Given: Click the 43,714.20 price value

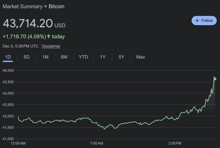Looking at the screenshot, I should [x=28, y=23].
